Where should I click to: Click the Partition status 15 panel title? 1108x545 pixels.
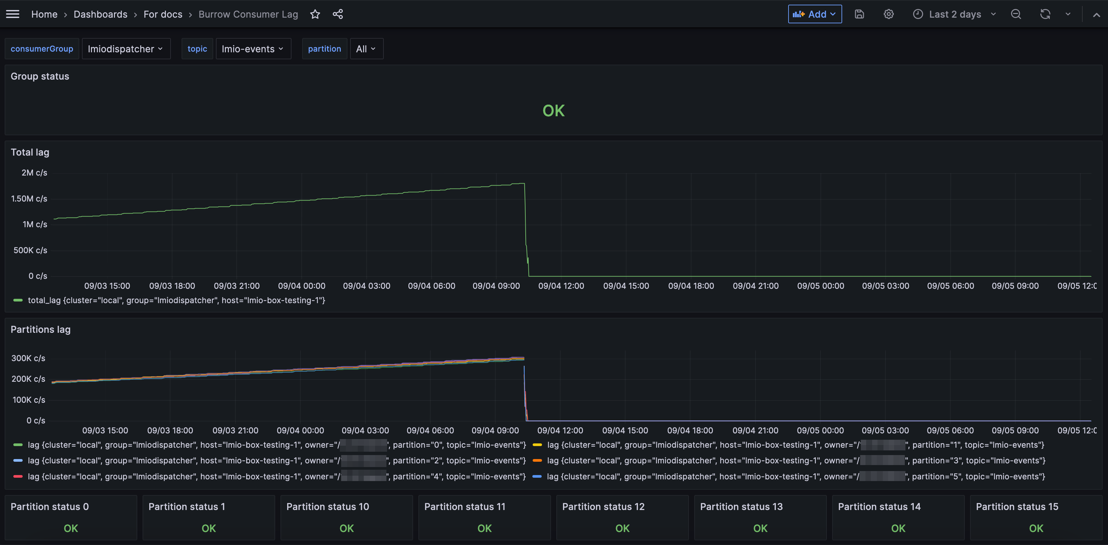(x=1017, y=507)
